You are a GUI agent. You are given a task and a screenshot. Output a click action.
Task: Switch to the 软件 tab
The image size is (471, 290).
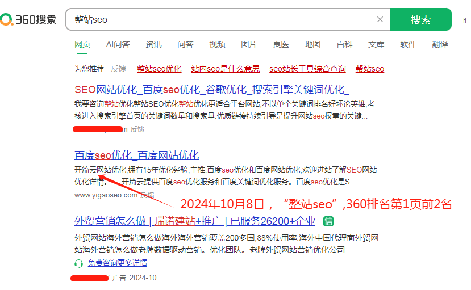409,44
